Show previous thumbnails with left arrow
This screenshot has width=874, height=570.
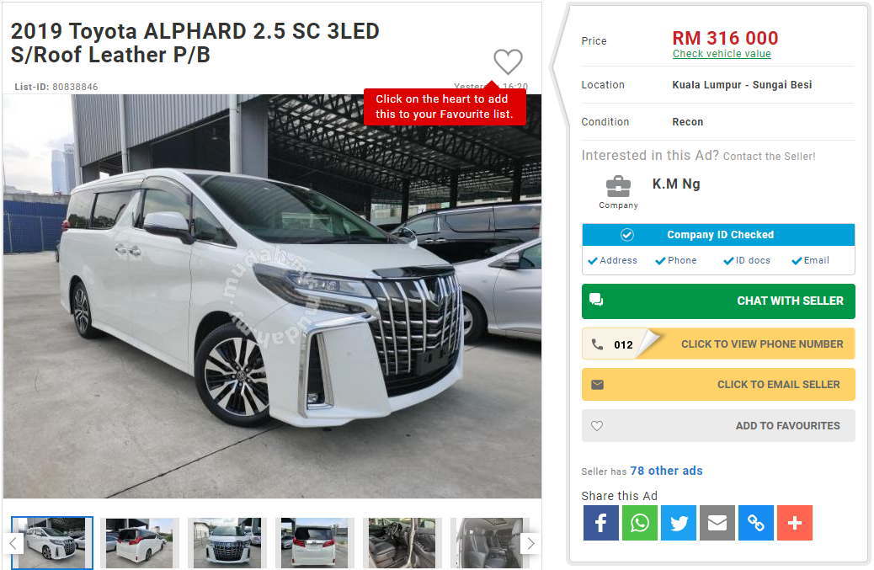(13, 543)
